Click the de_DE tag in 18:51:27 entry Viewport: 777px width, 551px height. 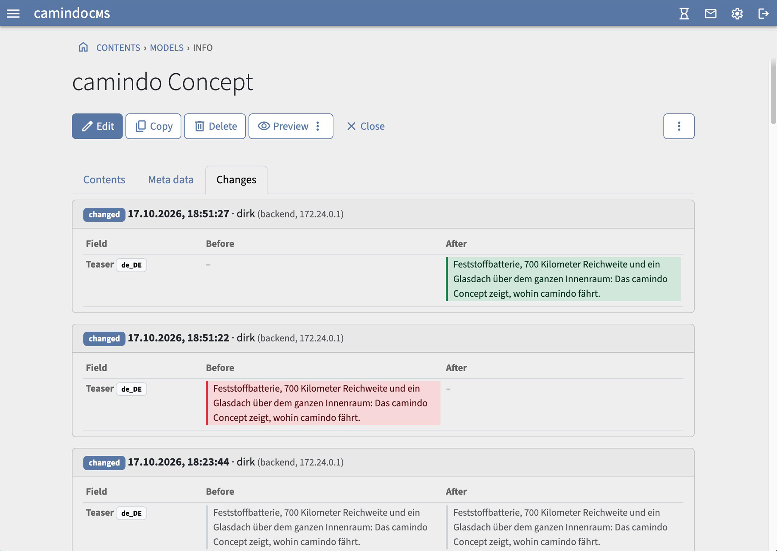131,265
